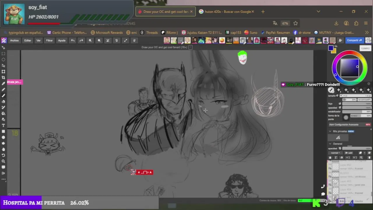Open a new browser tab with plus
Viewport: 373px width, 210px height.
pos(263,12)
